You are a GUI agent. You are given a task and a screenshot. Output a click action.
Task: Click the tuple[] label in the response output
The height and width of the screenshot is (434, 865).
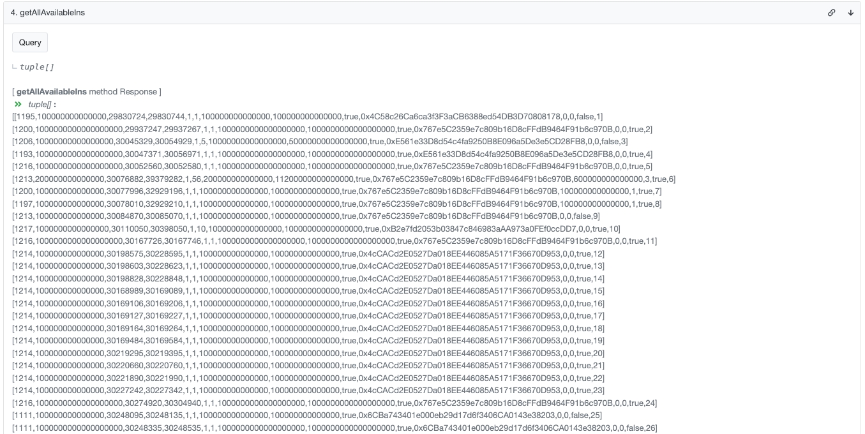click(40, 104)
